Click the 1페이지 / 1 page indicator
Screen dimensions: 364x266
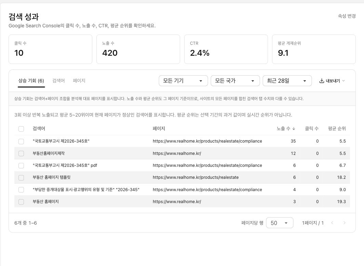(x=313, y=223)
